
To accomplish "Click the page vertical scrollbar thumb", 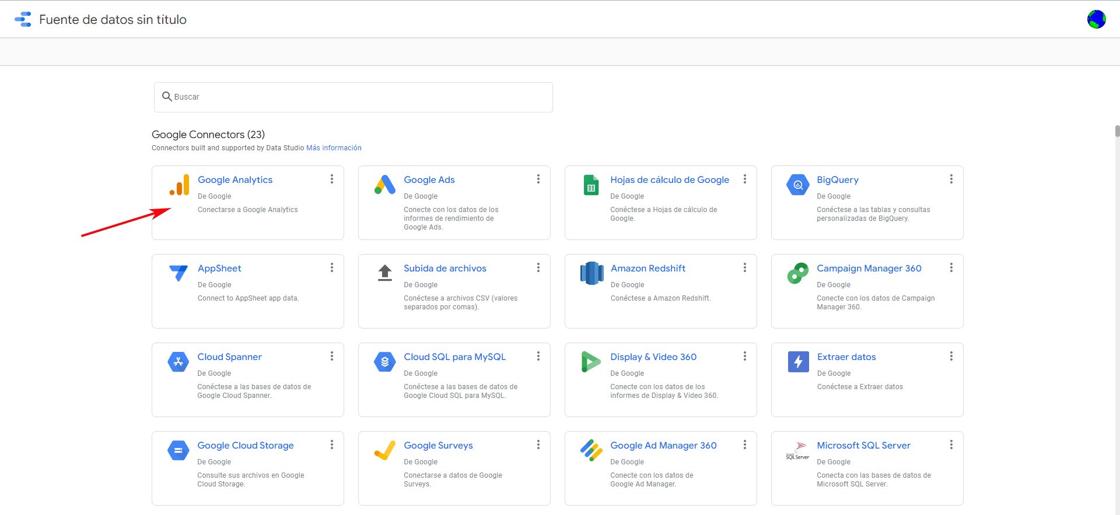I will click(x=1117, y=130).
